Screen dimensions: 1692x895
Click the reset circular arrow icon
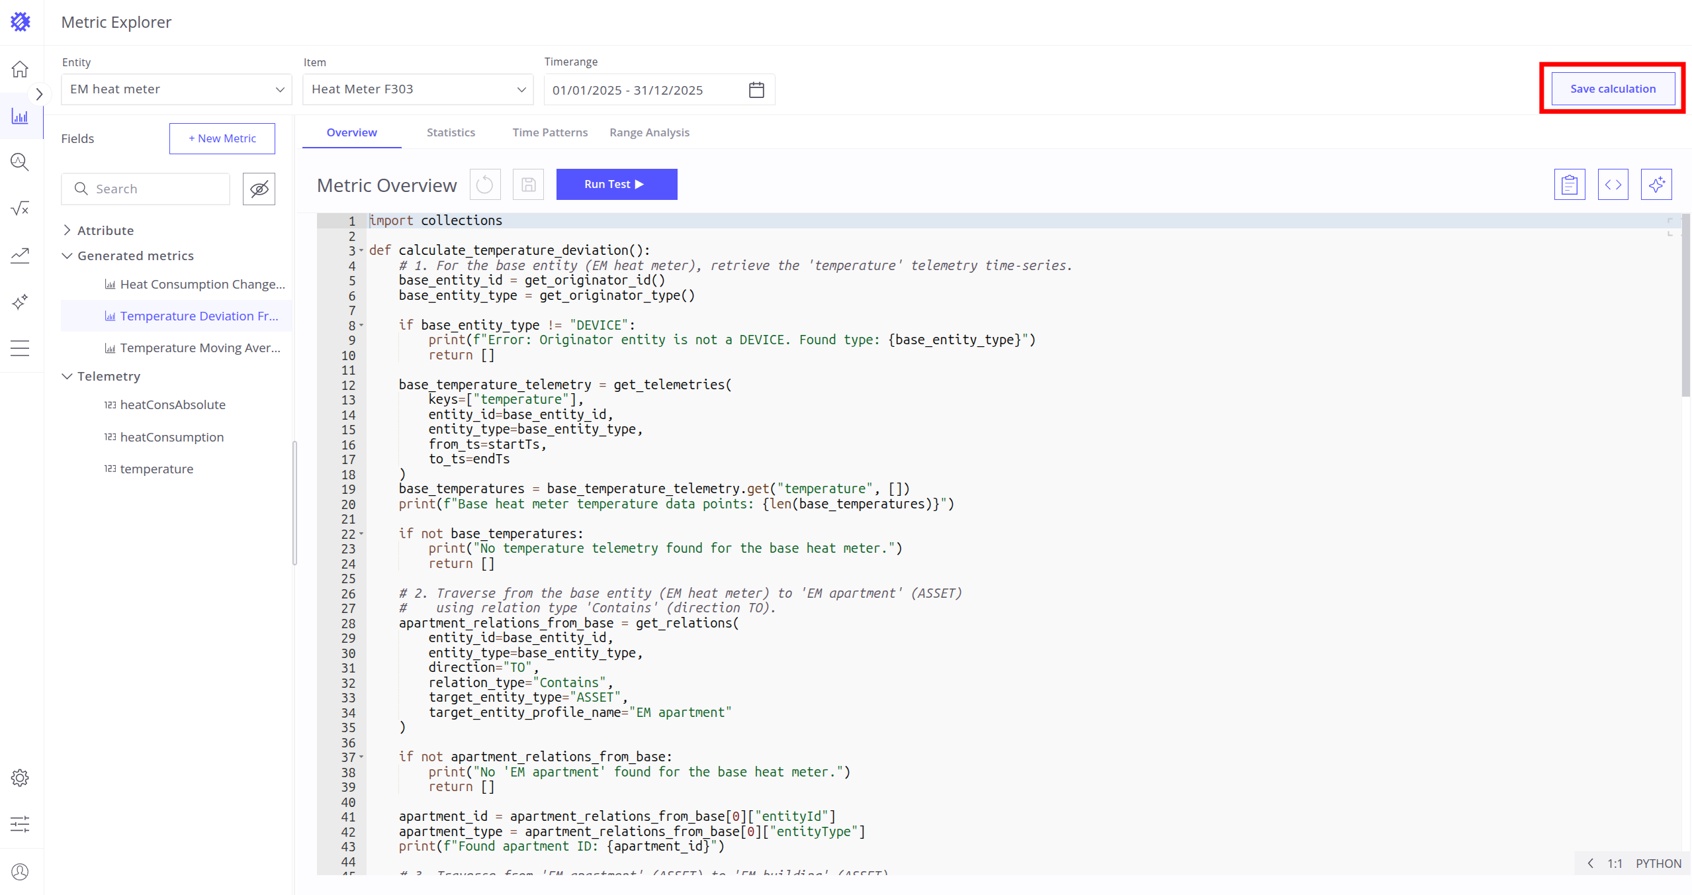coord(484,185)
